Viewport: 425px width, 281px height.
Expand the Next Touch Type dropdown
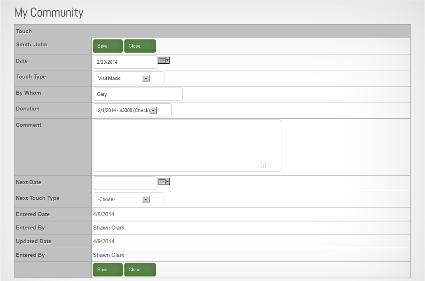tap(146, 199)
